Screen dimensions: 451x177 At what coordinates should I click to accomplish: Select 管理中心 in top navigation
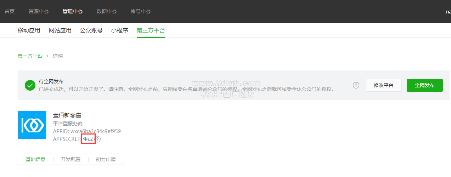coord(73,11)
